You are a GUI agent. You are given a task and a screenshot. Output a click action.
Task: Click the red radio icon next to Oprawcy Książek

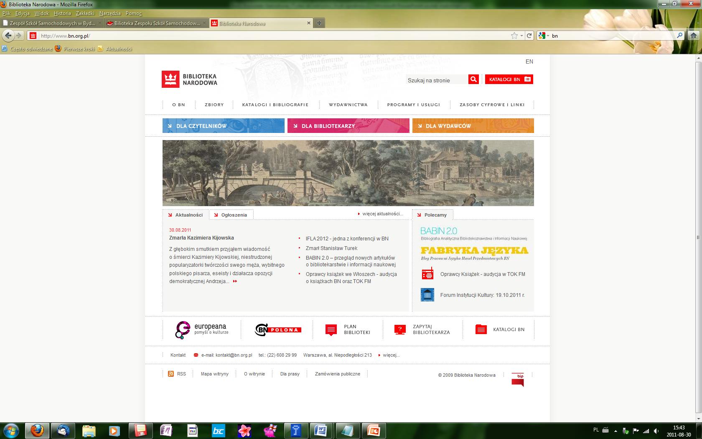(427, 274)
